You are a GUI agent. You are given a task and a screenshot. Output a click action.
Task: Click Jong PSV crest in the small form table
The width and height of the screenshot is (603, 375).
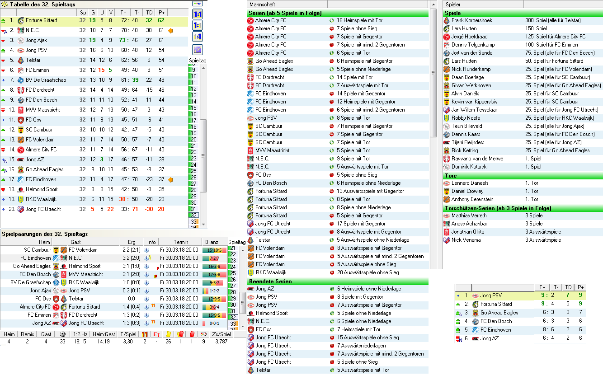click(475, 295)
